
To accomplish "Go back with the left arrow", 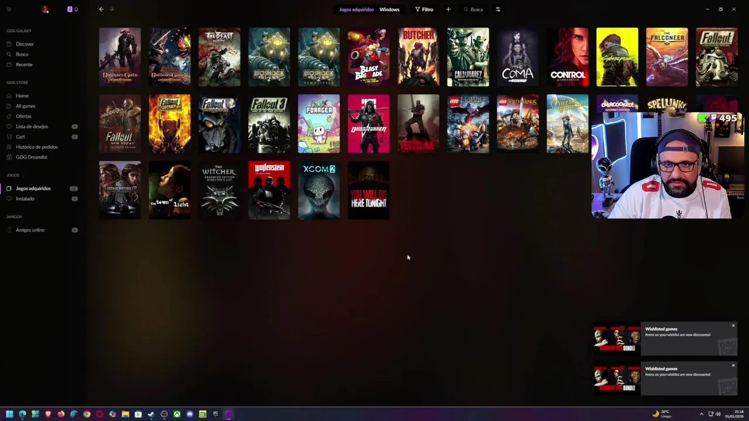I will (101, 9).
